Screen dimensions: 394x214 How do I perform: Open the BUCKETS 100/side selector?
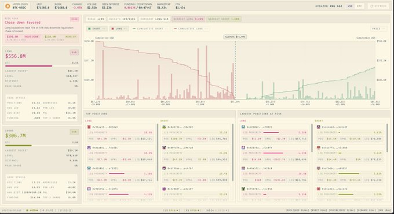pyautogui.click(x=122, y=19)
